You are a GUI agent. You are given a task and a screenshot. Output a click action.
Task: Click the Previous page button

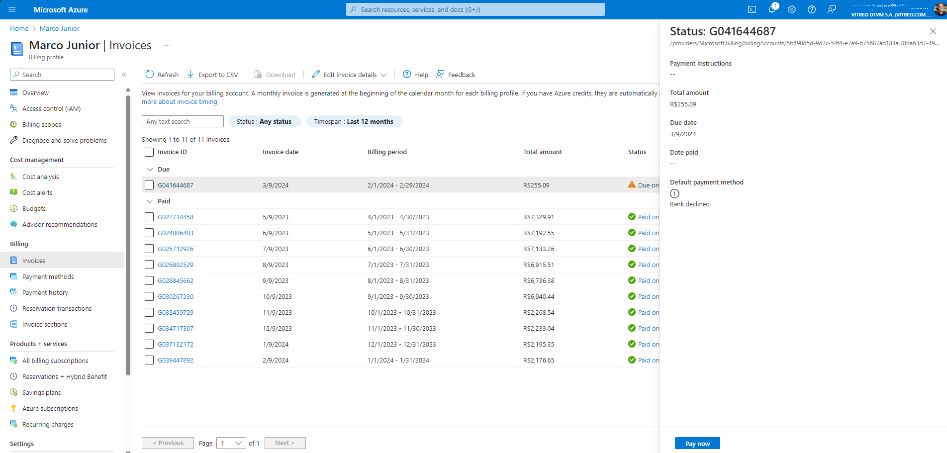click(x=168, y=443)
